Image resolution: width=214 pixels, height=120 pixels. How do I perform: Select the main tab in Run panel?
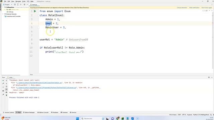point(10,77)
